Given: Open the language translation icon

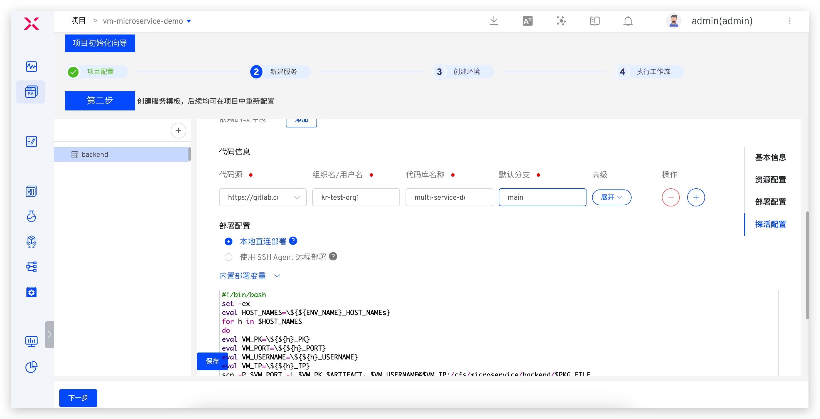Looking at the screenshot, I should click(527, 21).
